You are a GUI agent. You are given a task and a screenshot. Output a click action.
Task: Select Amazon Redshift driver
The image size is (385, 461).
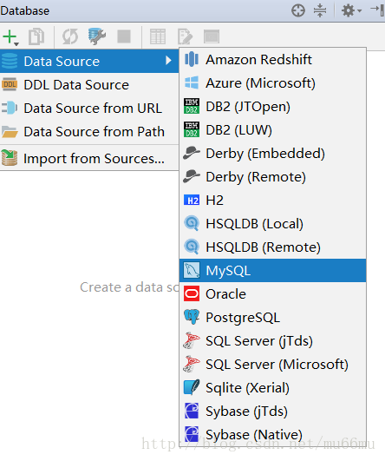click(273, 59)
